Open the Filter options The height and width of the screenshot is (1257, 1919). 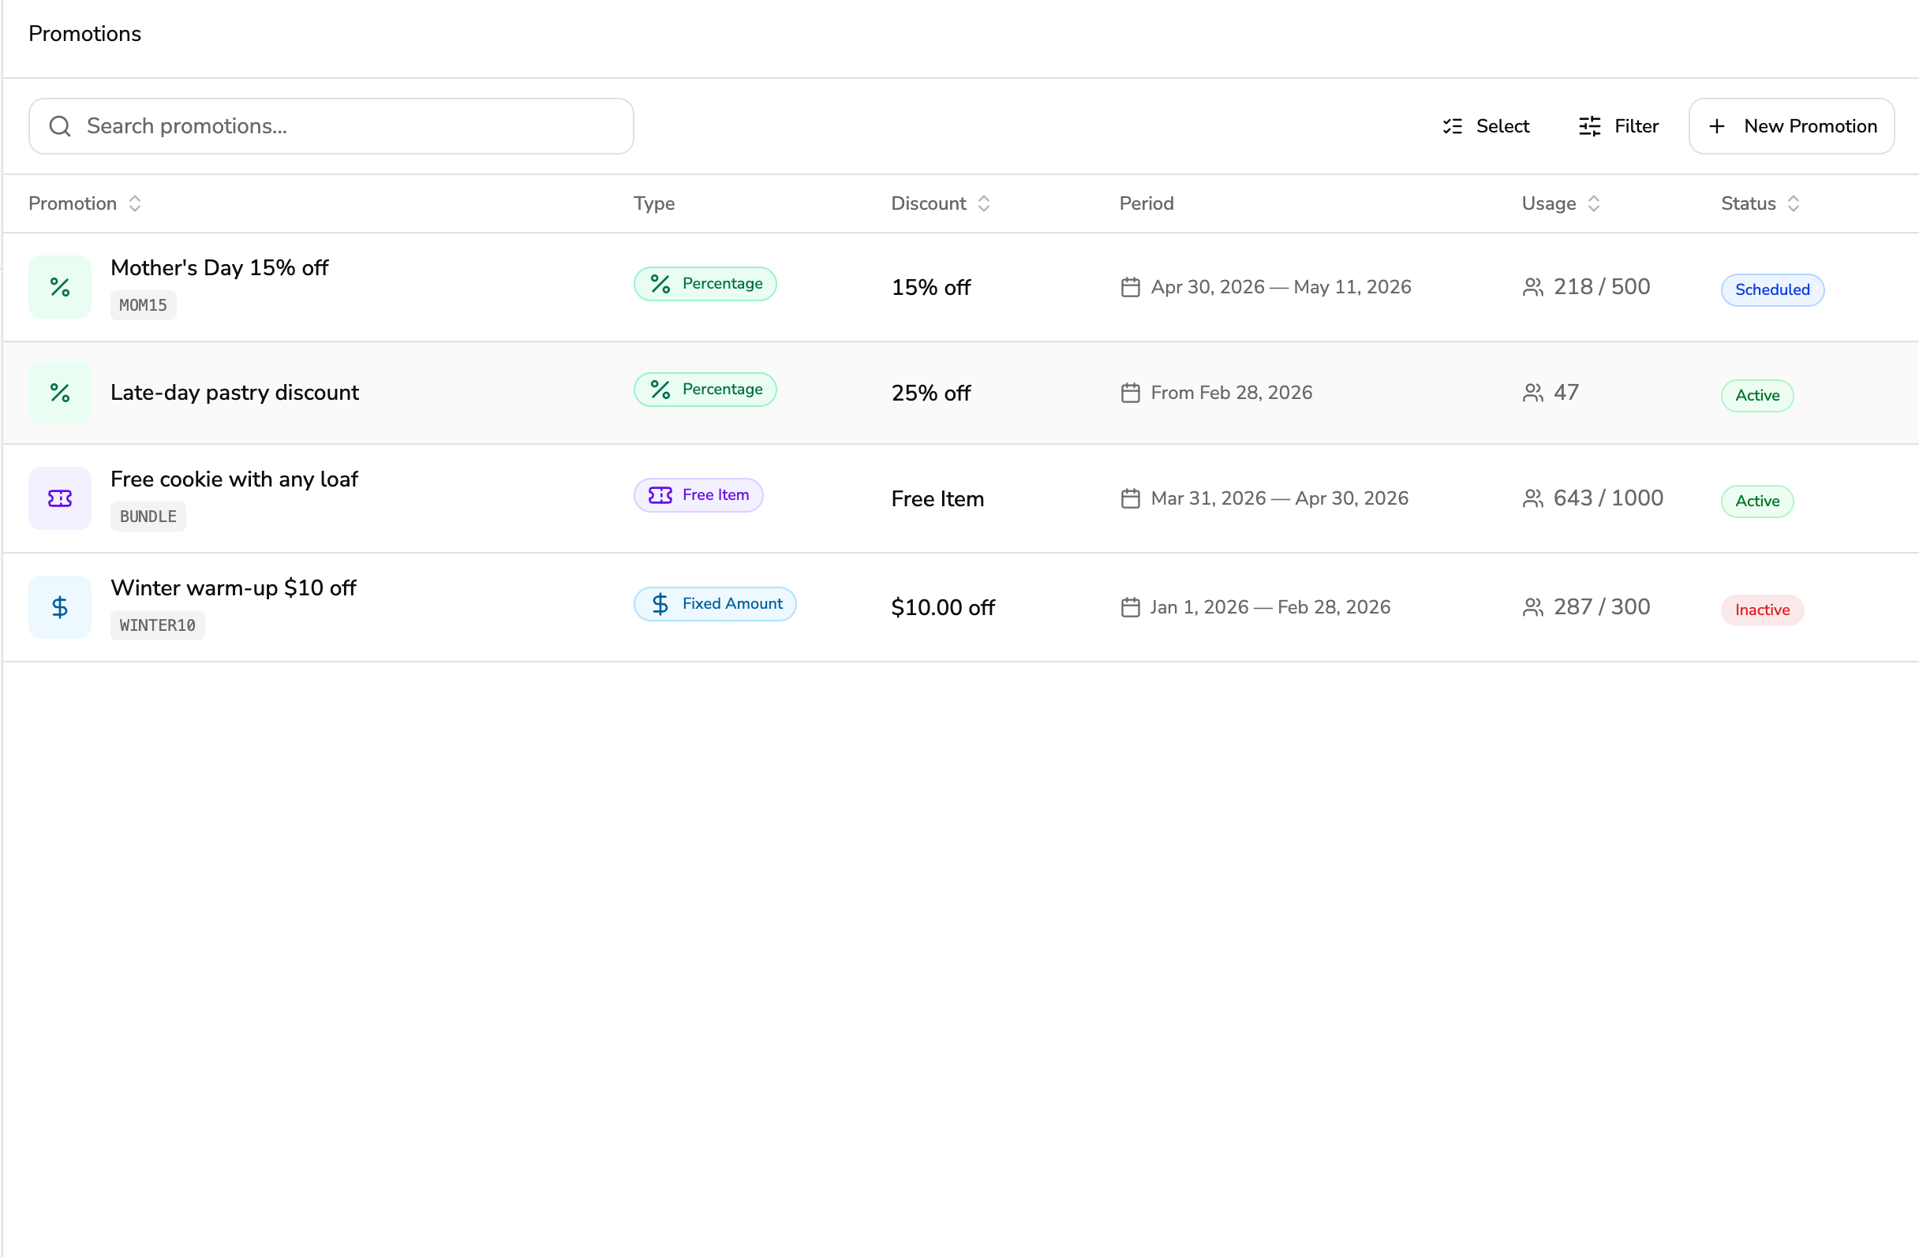pos(1618,125)
